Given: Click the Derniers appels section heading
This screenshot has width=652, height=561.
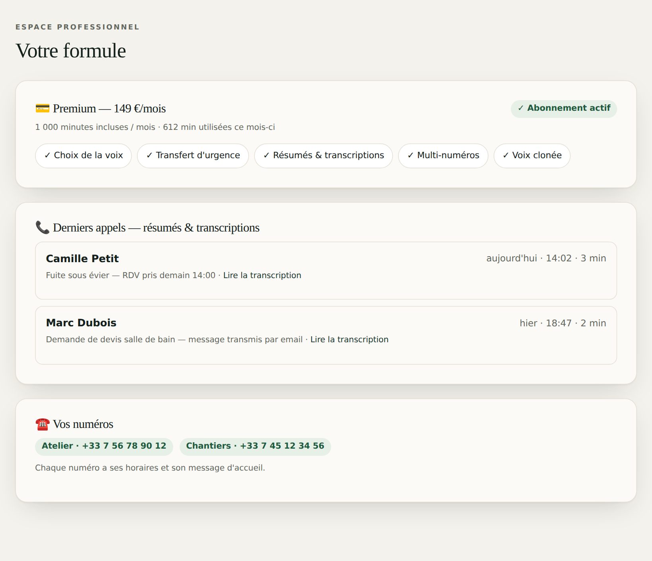Looking at the screenshot, I should coord(156,228).
